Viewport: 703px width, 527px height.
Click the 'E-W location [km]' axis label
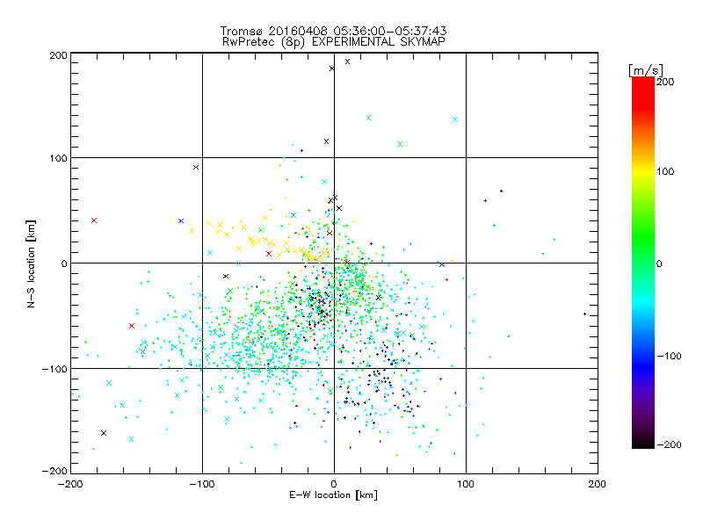333,495
